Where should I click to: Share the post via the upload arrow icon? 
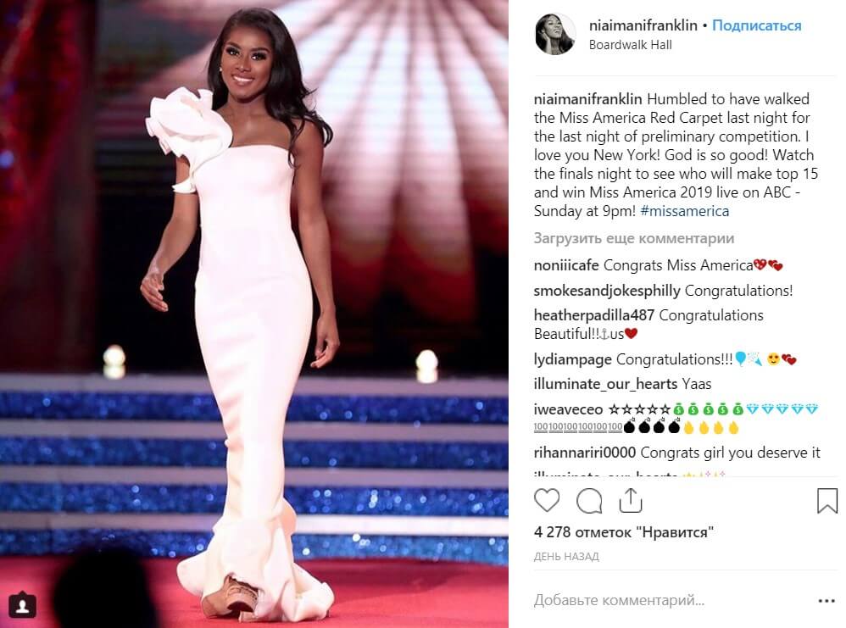[x=630, y=500]
